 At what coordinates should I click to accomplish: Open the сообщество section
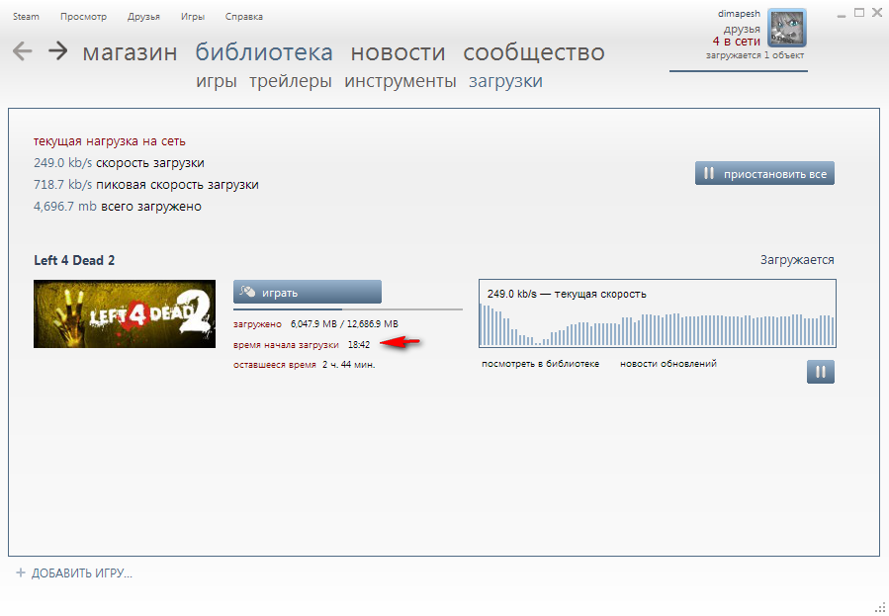[534, 52]
